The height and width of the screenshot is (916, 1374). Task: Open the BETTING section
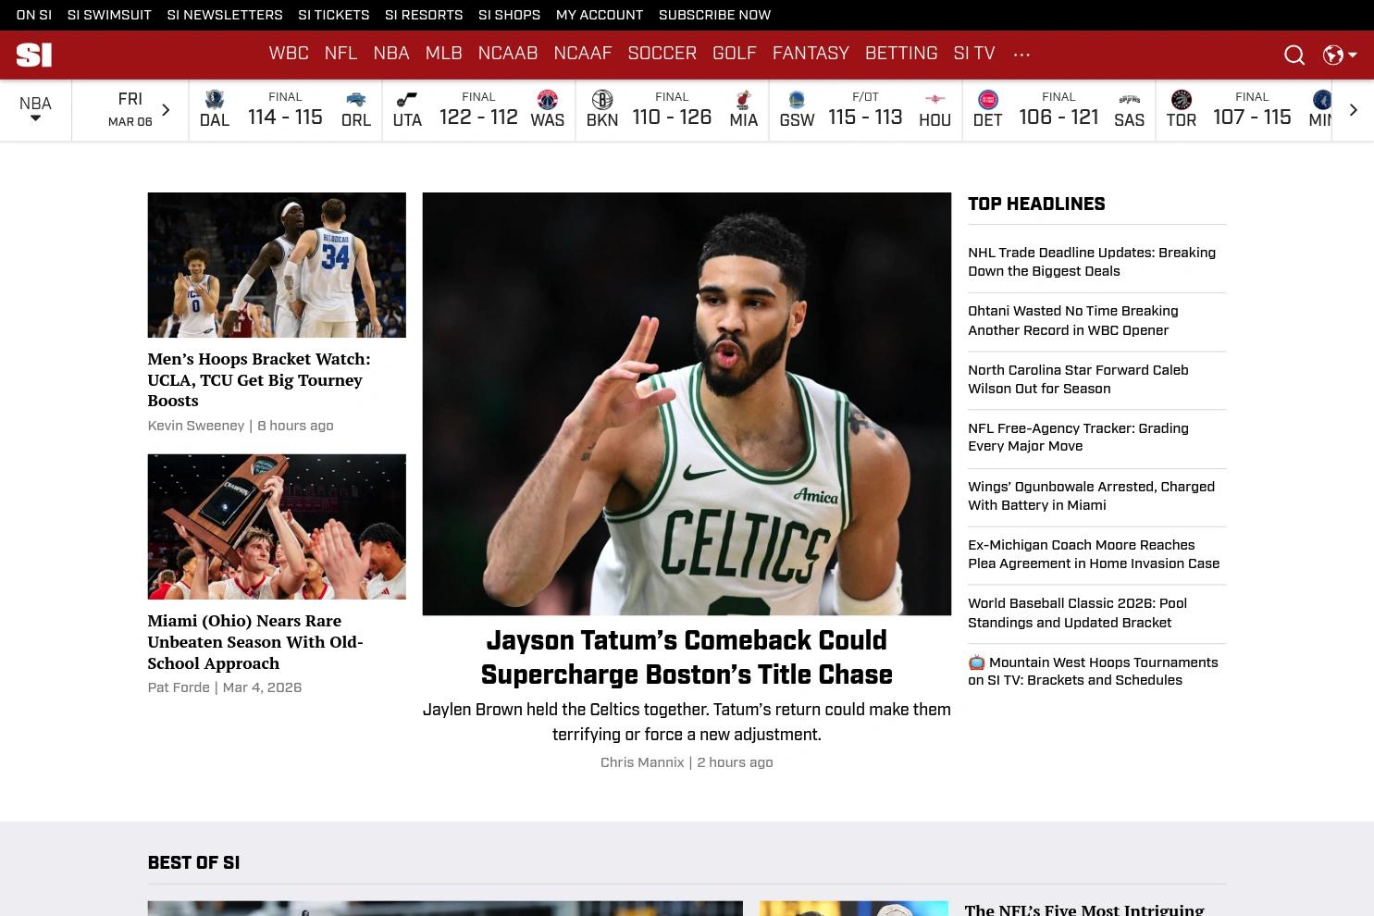tap(901, 54)
